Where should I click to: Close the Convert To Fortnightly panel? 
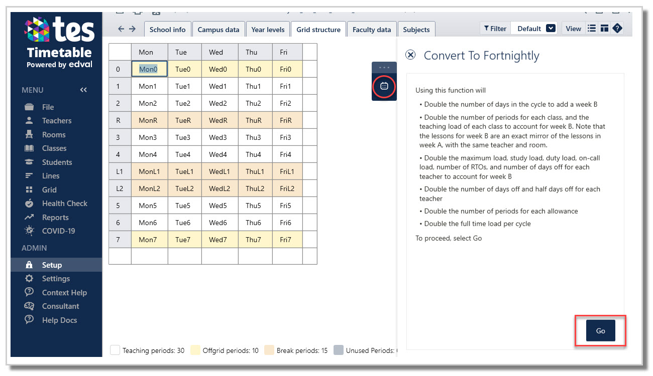coord(410,55)
